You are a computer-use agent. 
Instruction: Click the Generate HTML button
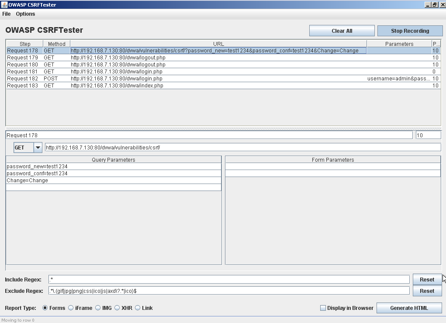tap(409, 308)
